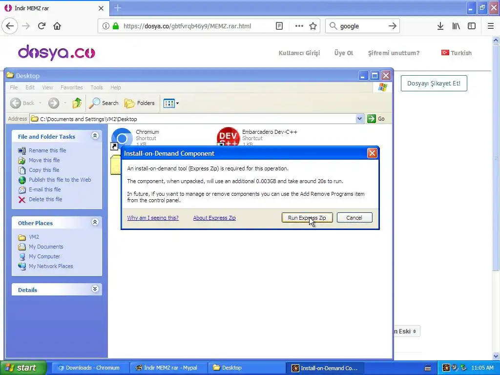
Task: Go to browser home page
Action: (57, 26)
